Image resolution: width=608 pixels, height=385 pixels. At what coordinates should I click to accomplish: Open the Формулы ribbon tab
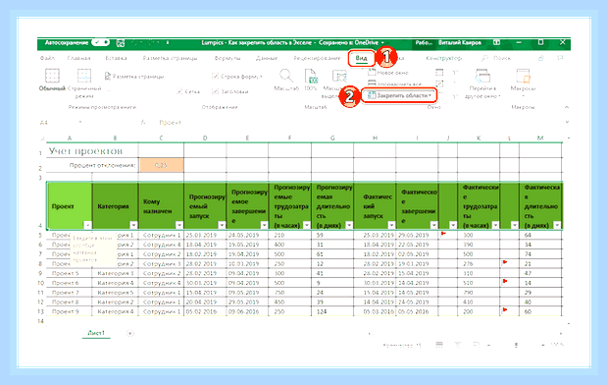coord(228,58)
